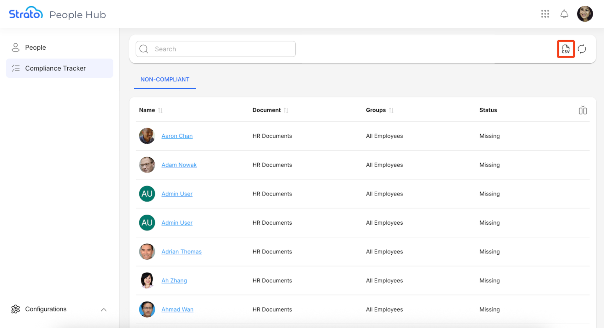This screenshot has width=604, height=328.
Task: Open Adrian Thomas's profile link
Action: pyautogui.click(x=182, y=252)
